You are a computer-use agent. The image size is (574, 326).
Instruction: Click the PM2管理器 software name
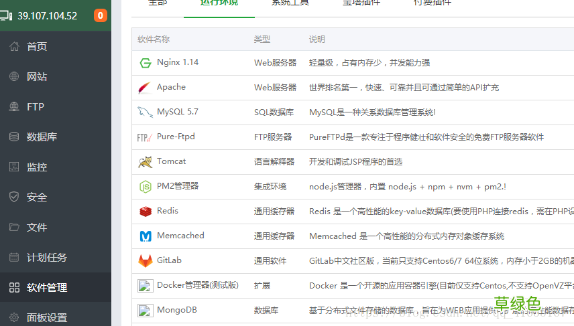tap(178, 186)
